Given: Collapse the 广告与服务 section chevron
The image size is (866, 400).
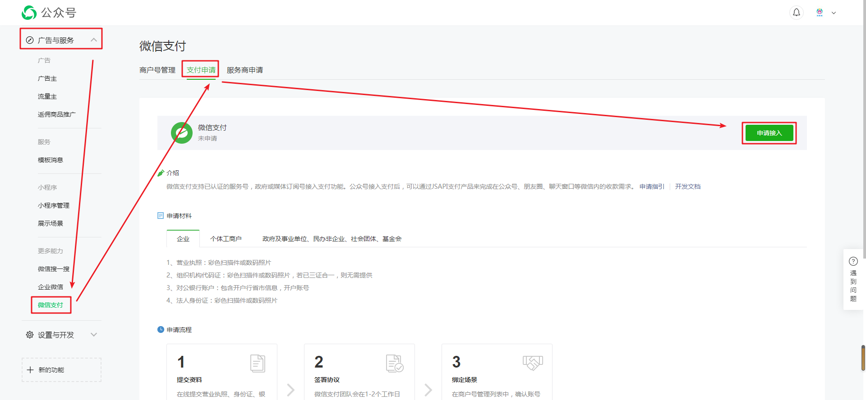Looking at the screenshot, I should tap(94, 40).
